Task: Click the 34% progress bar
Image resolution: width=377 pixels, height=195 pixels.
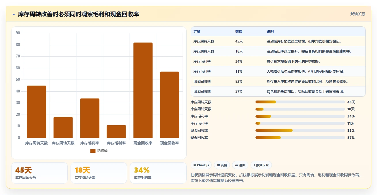Action: tap(300, 116)
